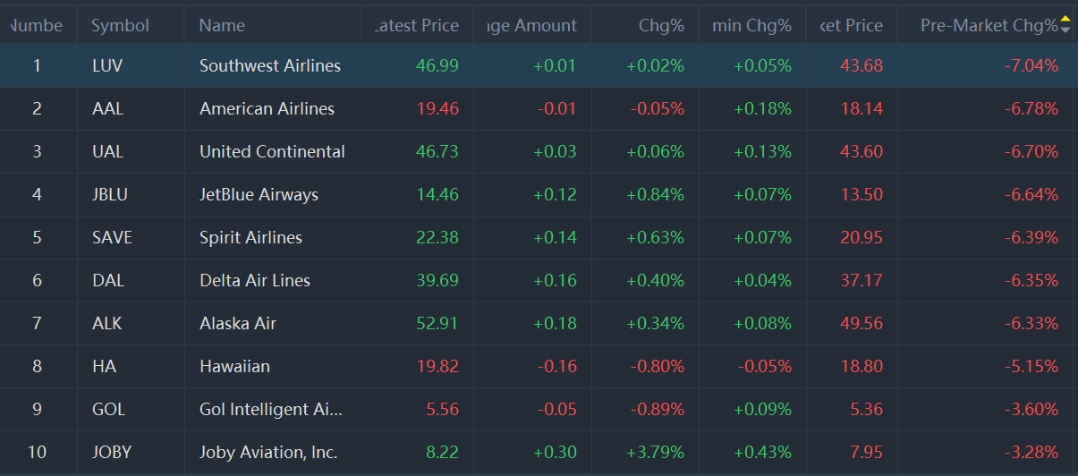
Task: Click latest price 39.69
Action: click(x=437, y=280)
